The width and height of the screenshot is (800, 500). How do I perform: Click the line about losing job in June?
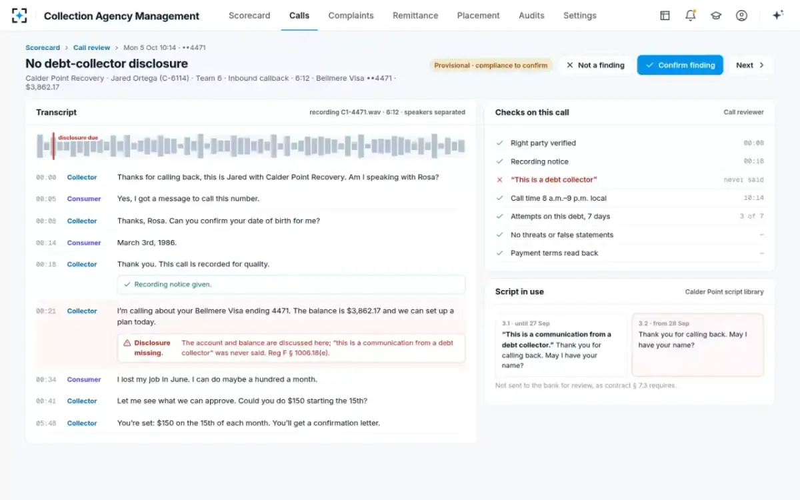point(217,379)
